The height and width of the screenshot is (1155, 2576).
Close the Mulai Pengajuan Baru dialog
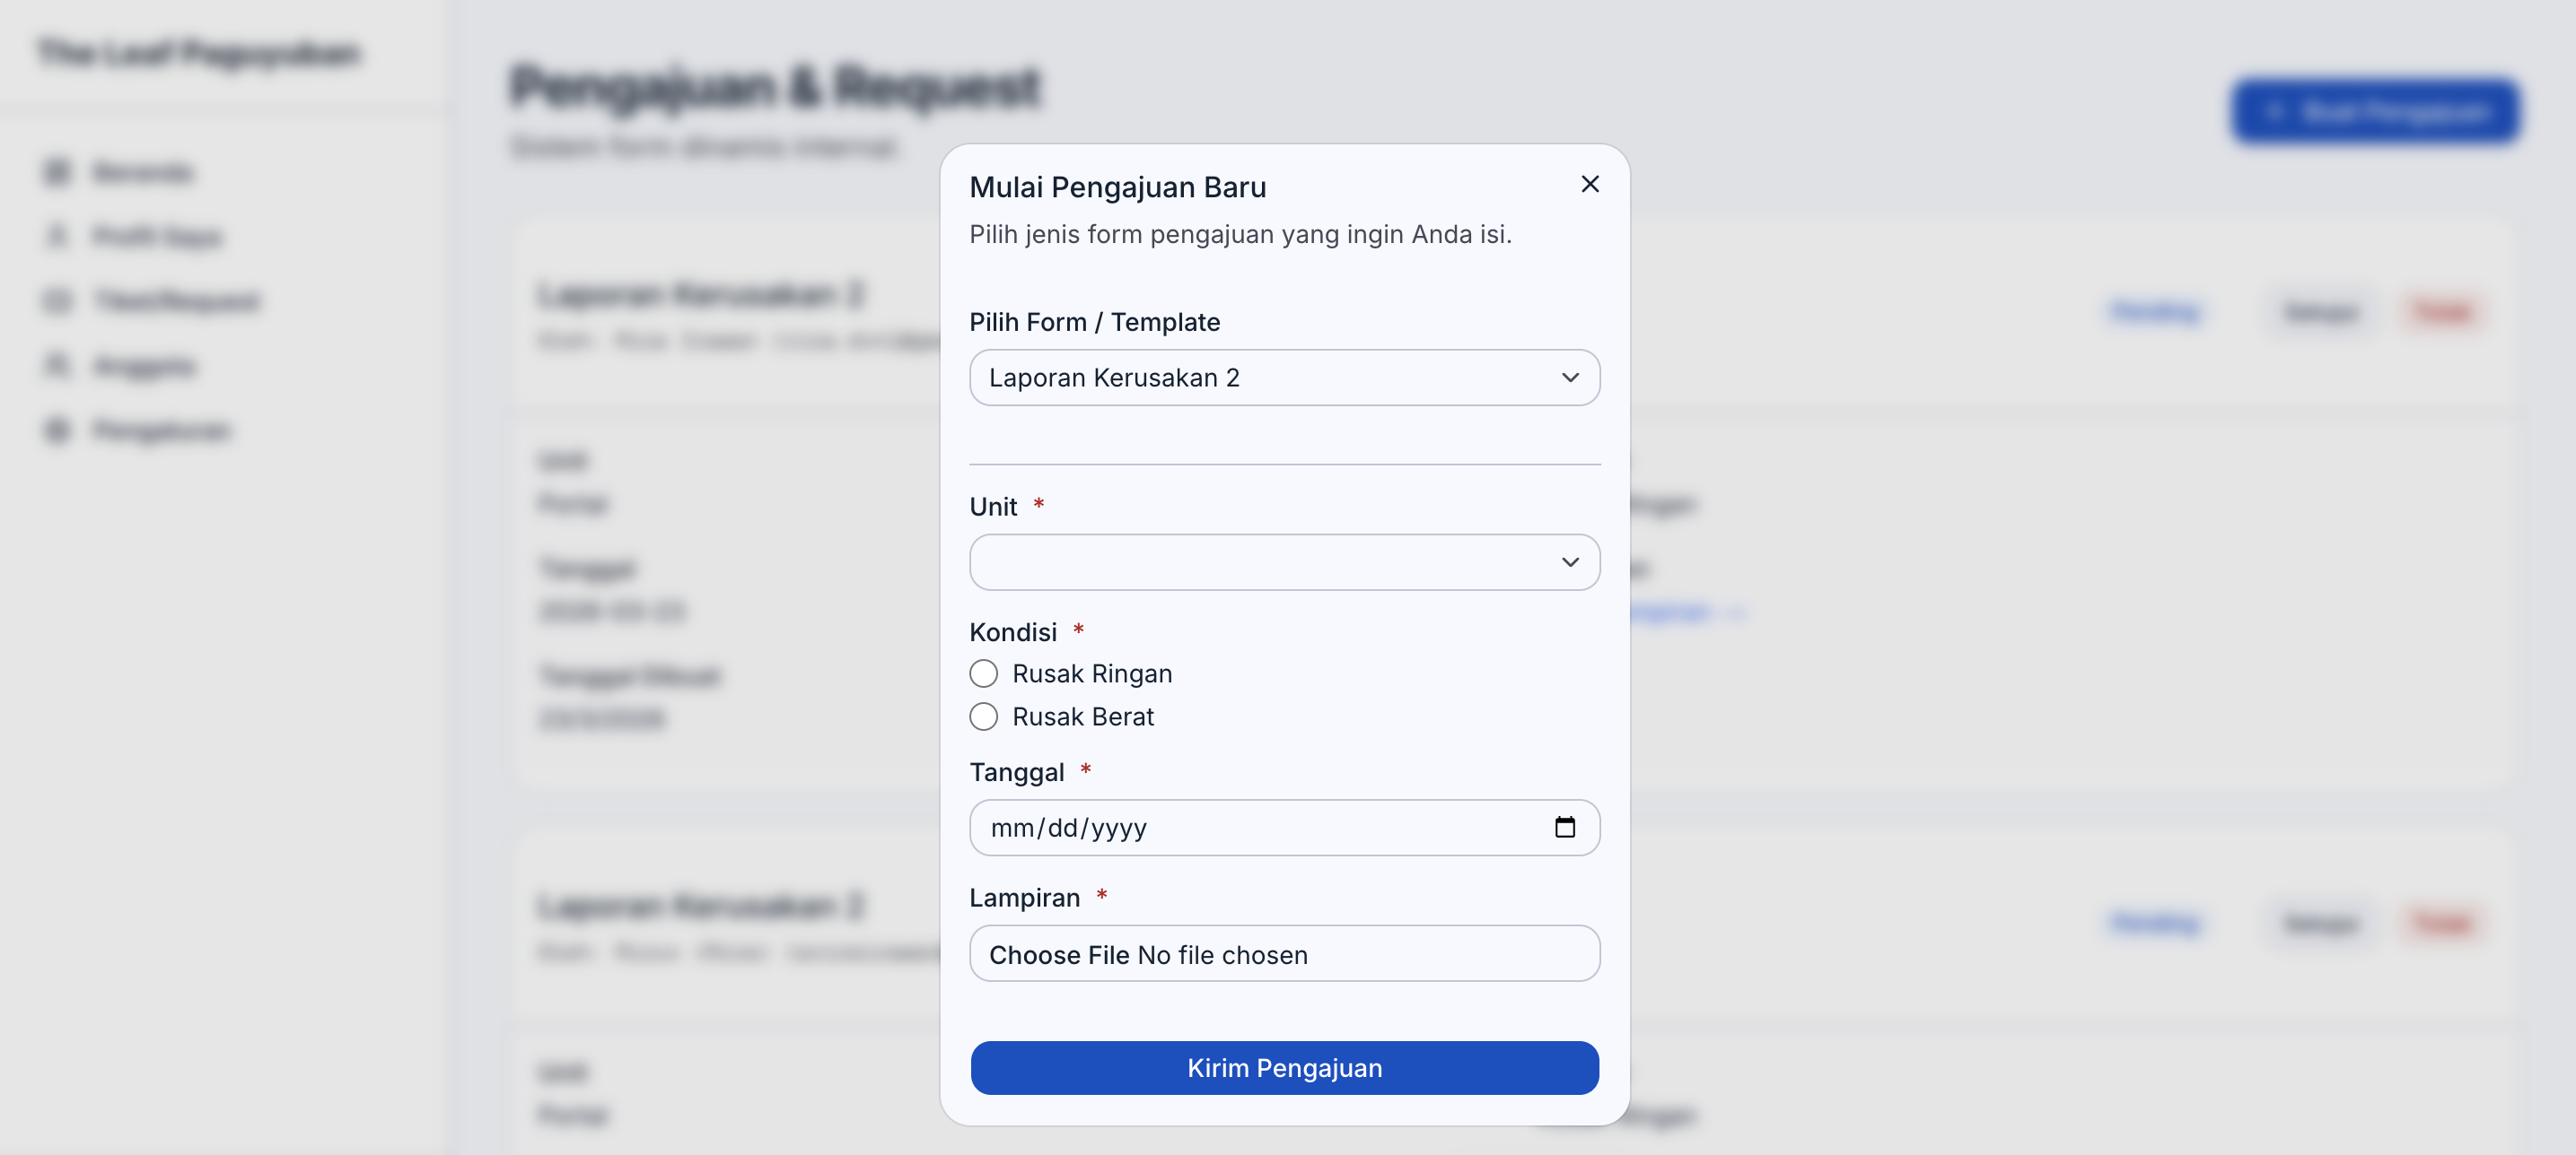[1590, 184]
